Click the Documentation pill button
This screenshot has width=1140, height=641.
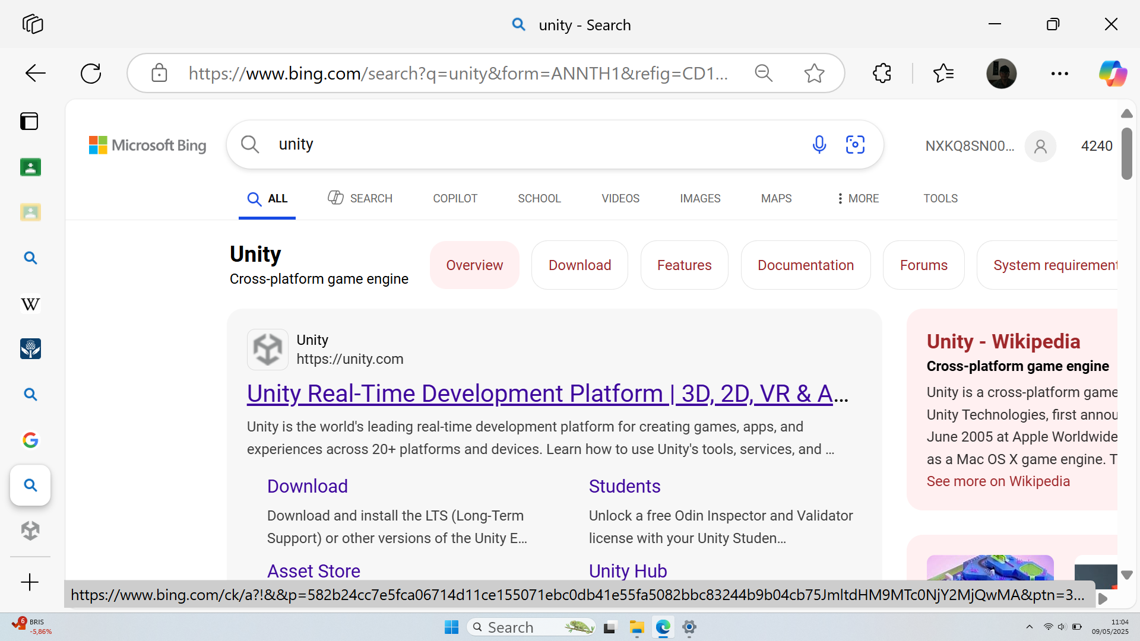coord(805,265)
